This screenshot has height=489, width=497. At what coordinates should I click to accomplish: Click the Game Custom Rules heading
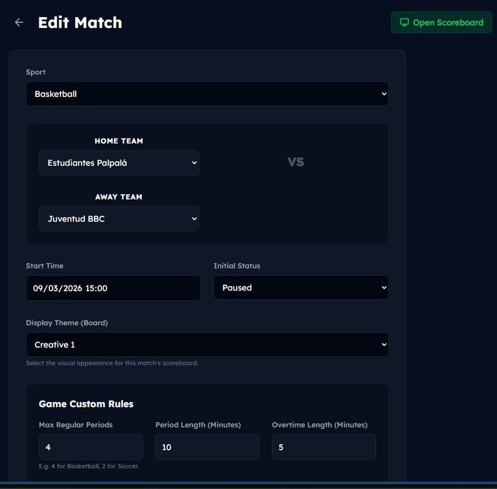tap(86, 404)
